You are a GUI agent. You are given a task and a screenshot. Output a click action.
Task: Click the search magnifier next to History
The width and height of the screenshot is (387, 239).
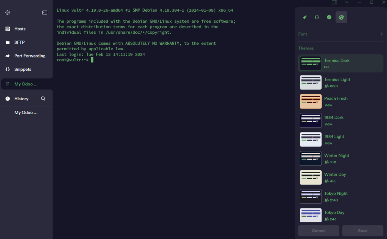43,98
